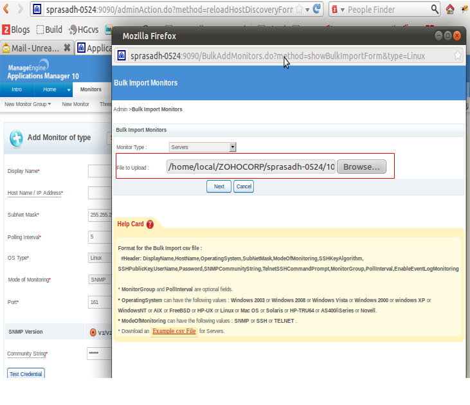This screenshot has height=405, width=470.
Task: Click the Display Name input field
Action: click(x=100, y=171)
